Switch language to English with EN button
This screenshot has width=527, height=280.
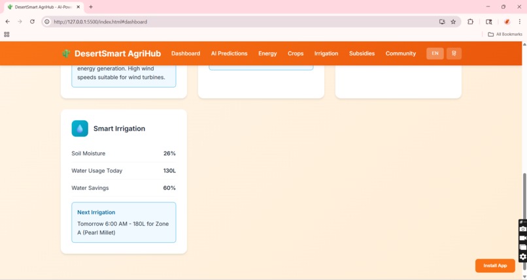coord(435,54)
